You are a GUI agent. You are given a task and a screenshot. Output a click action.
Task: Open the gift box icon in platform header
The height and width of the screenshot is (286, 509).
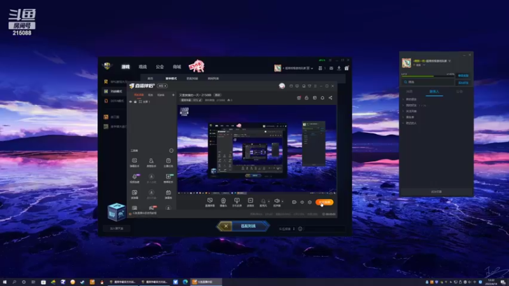[x=347, y=68]
